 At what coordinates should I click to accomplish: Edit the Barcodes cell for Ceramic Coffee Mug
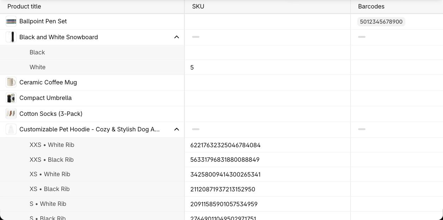[x=397, y=82]
